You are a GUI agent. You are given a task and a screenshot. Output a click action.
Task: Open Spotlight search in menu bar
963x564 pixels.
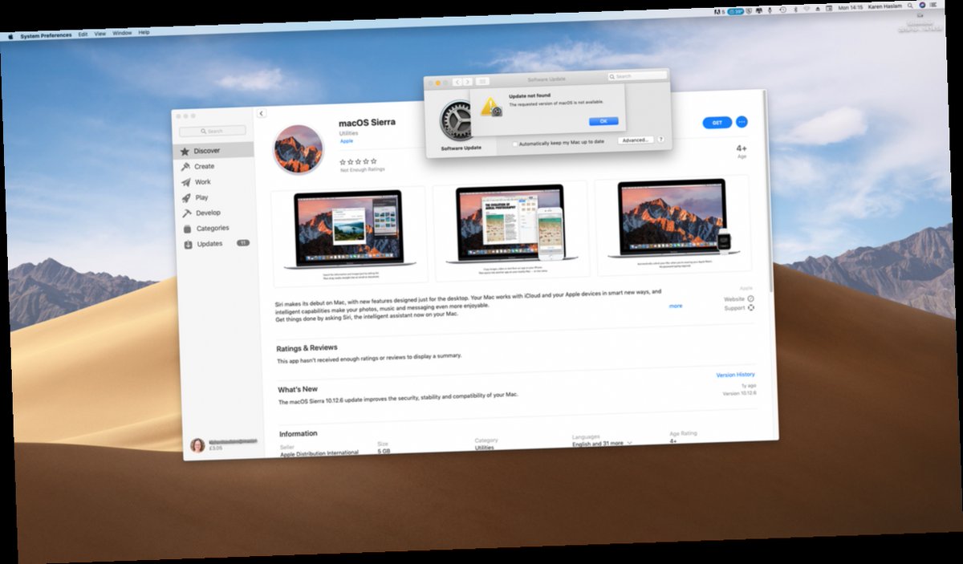(909, 6)
